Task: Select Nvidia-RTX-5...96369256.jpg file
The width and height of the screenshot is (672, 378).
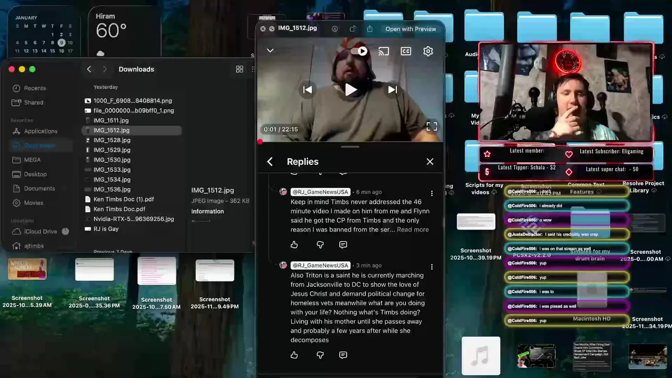Action: [132, 219]
